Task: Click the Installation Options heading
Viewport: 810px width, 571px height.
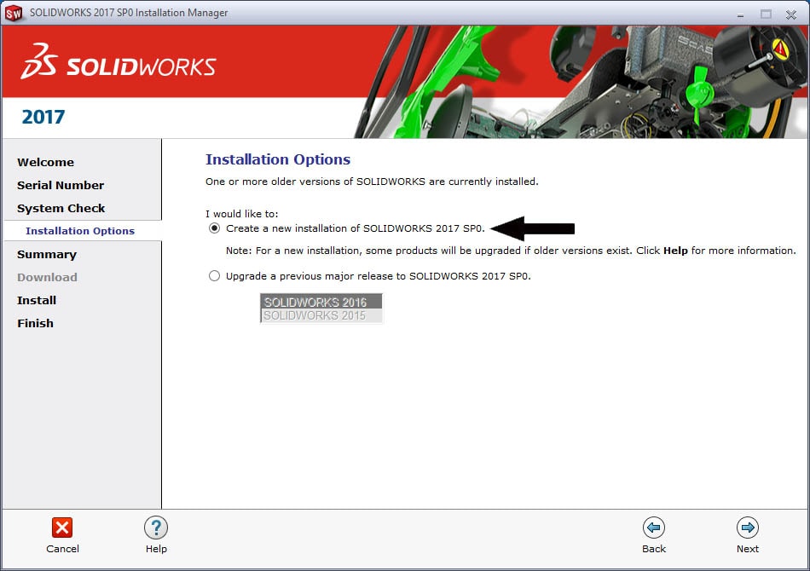Action: click(x=278, y=159)
